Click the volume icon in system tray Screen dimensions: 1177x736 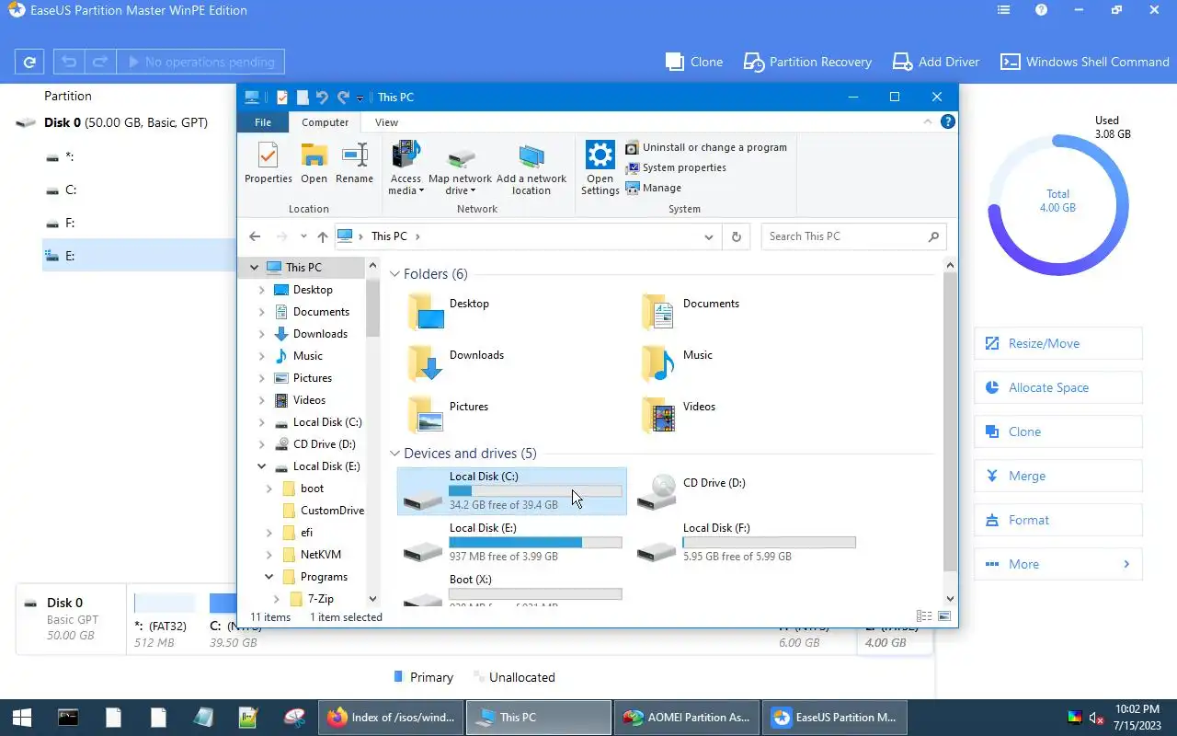[1096, 718]
